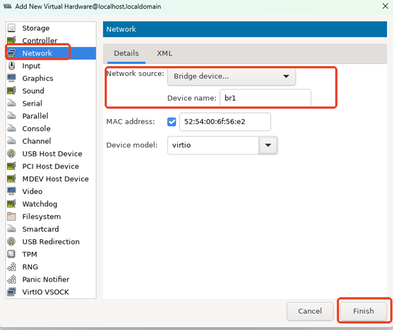Click the Serial port icon
Viewport: 393px width, 330px height.
tap(12, 103)
